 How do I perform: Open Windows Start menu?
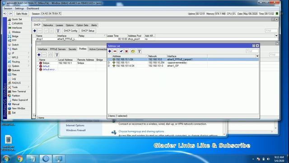pyautogui.click(x=6, y=159)
